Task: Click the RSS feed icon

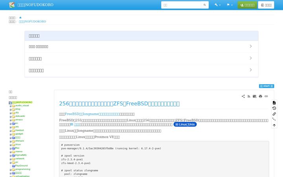Action: pos(249,96)
